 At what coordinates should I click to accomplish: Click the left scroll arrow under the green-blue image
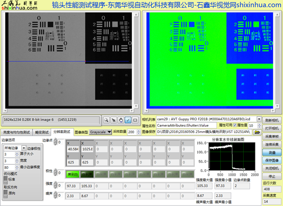point(147,111)
